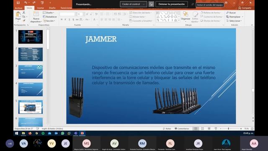
Task: Switch to the Diseño ribbon tab
Action: coord(52,8)
